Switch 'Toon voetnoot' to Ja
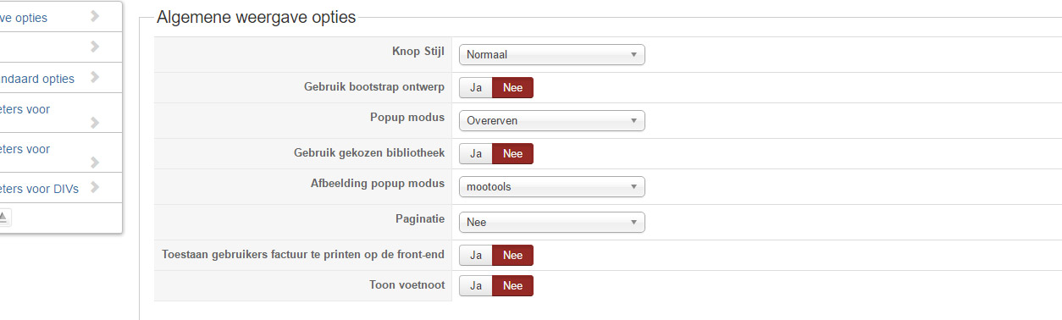Viewport: 1062px width, 320px height. 476,286
